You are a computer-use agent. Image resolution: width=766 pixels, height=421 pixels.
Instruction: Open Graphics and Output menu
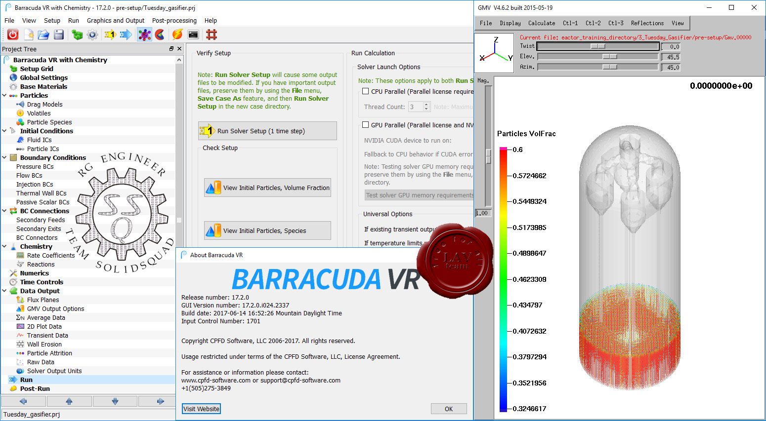point(116,20)
